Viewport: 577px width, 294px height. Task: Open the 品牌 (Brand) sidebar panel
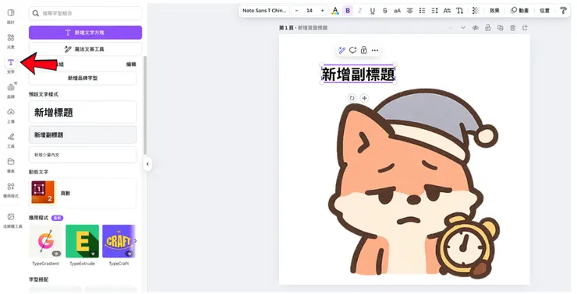coord(11,91)
